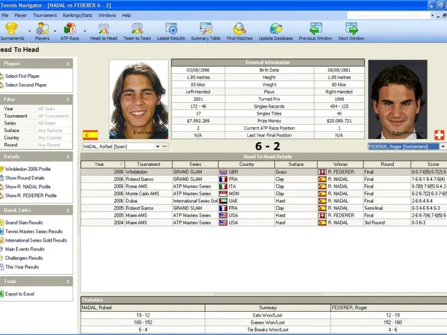Sort table by the Tournament column header
The width and height of the screenshot is (447, 335).
(x=149, y=164)
